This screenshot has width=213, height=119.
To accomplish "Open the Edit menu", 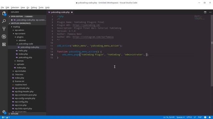I will 7,8.
